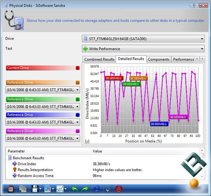Click the results list scroll up arrow

pos(202,150)
